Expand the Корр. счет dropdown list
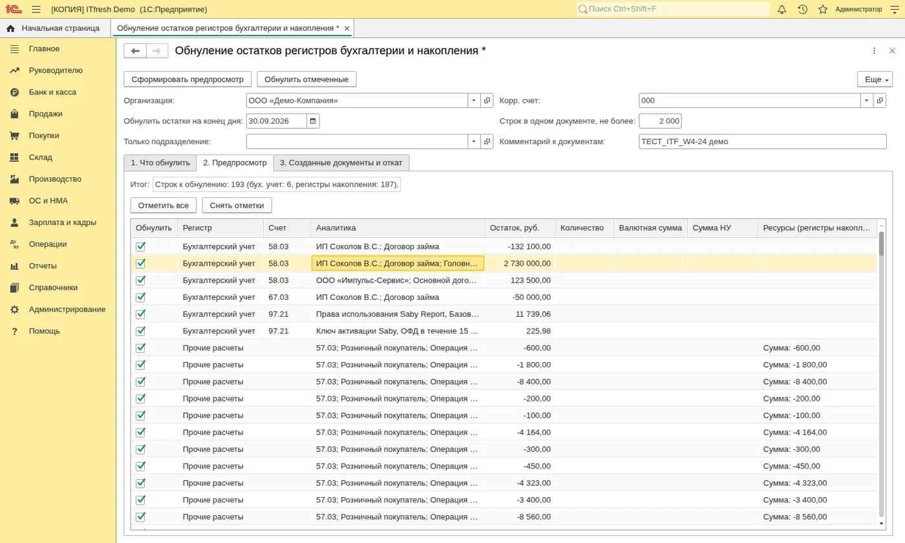This screenshot has width=905, height=543. pos(867,101)
